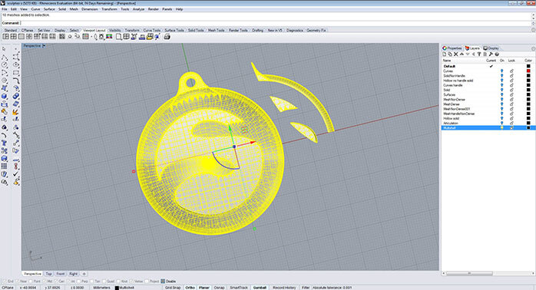Click the maximize viewport layout icon
The width and height of the screenshot is (536, 290).
pyautogui.click(x=22, y=37)
